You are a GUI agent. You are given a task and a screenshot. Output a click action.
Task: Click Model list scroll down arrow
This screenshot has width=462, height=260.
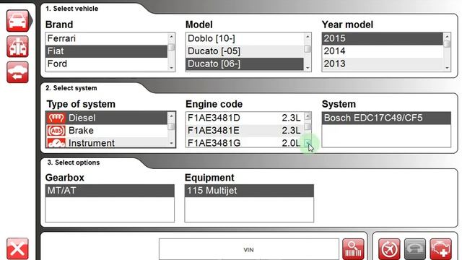click(x=308, y=67)
